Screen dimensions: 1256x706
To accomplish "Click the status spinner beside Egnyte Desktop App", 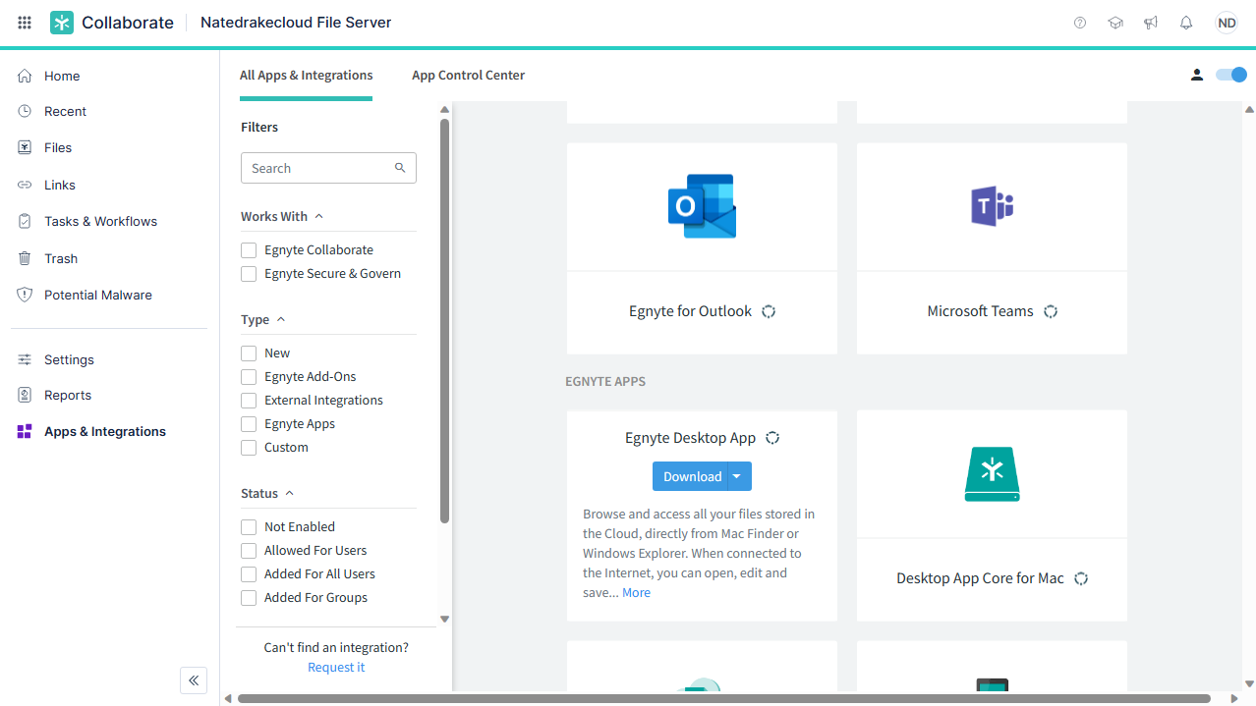I will [x=772, y=438].
